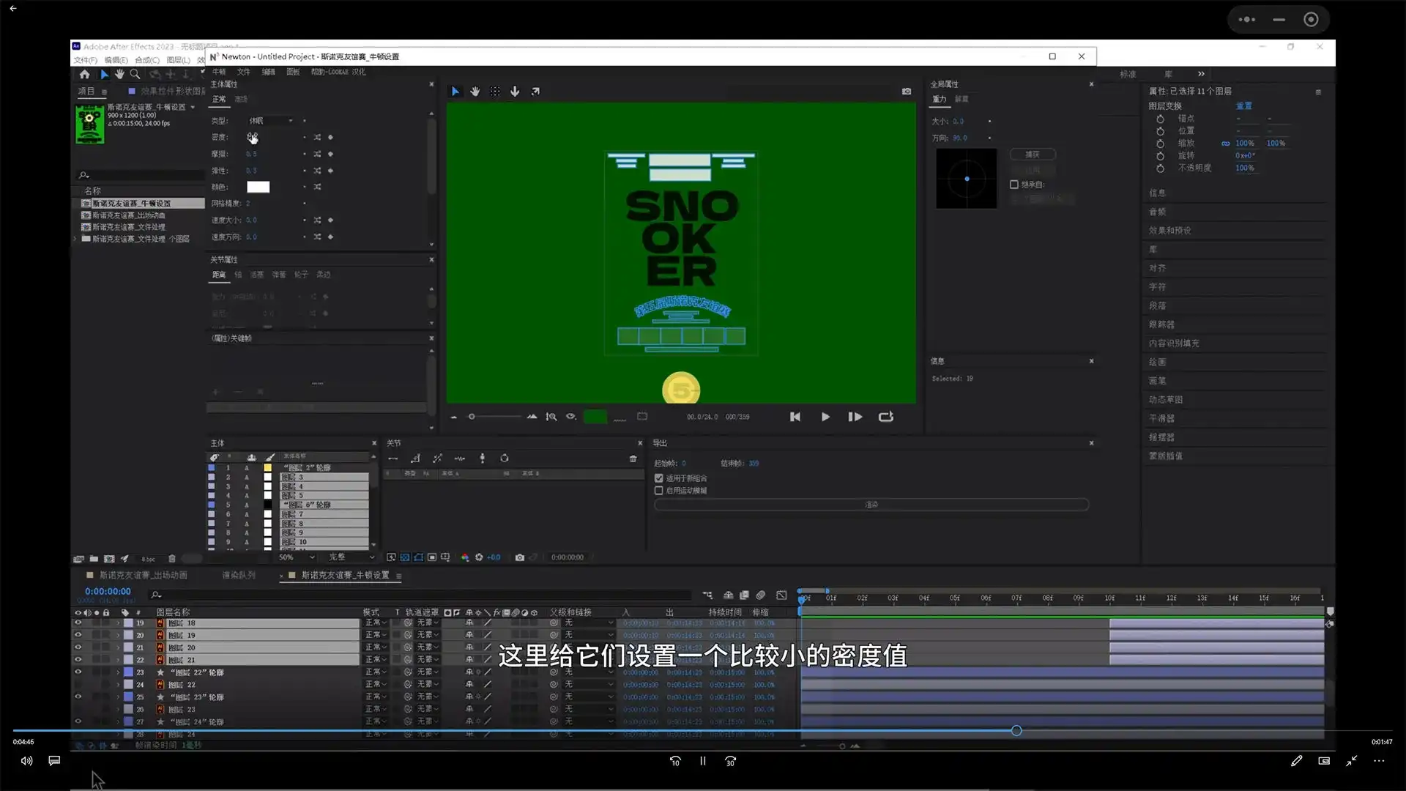
Task: Open the 50% magnification dropdown
Action: [x=295, y=557]
